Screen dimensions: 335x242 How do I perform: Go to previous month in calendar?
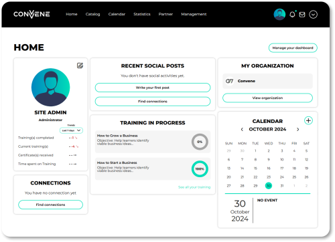pos(242,129)
